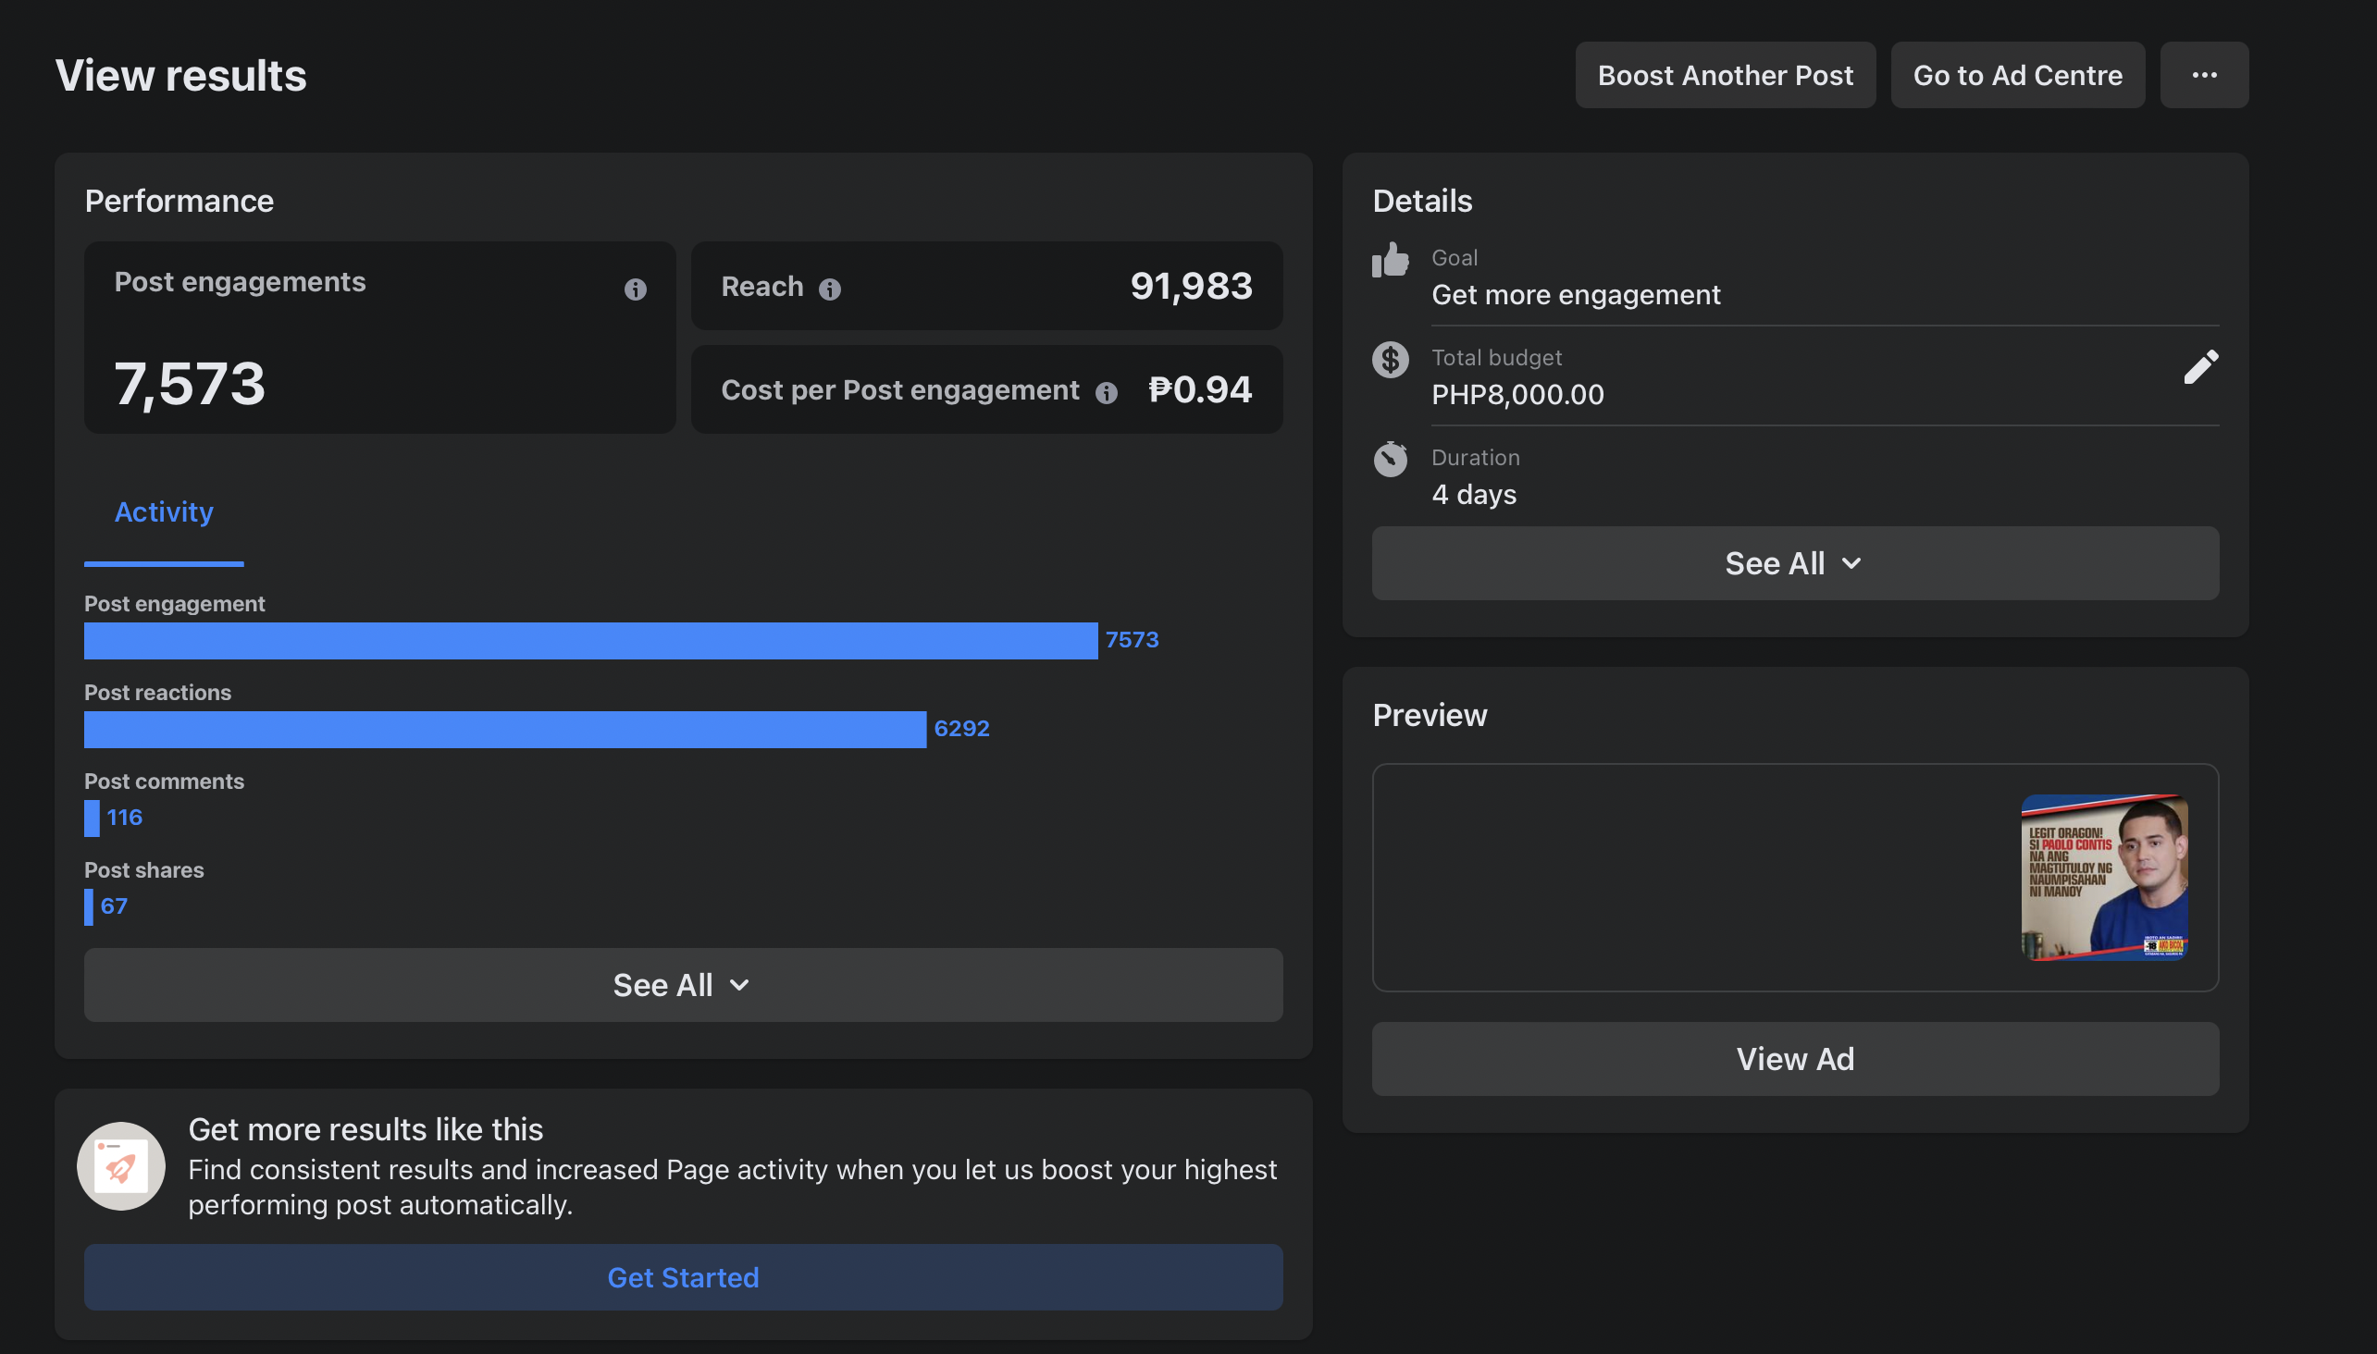This screenshot has width=2377, height=1354.
Task: Click the Post shares bar showing 67
Action: [x=89, y=907]
